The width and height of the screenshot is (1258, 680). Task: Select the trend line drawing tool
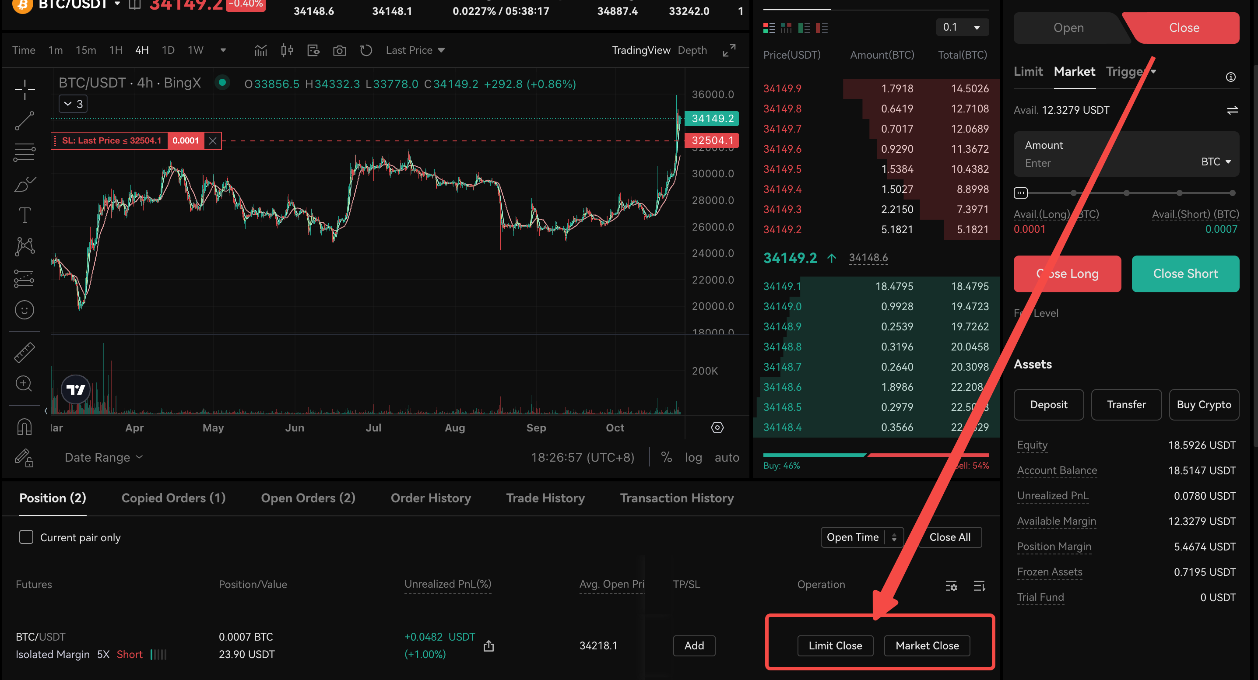click(x=25, y=121)
